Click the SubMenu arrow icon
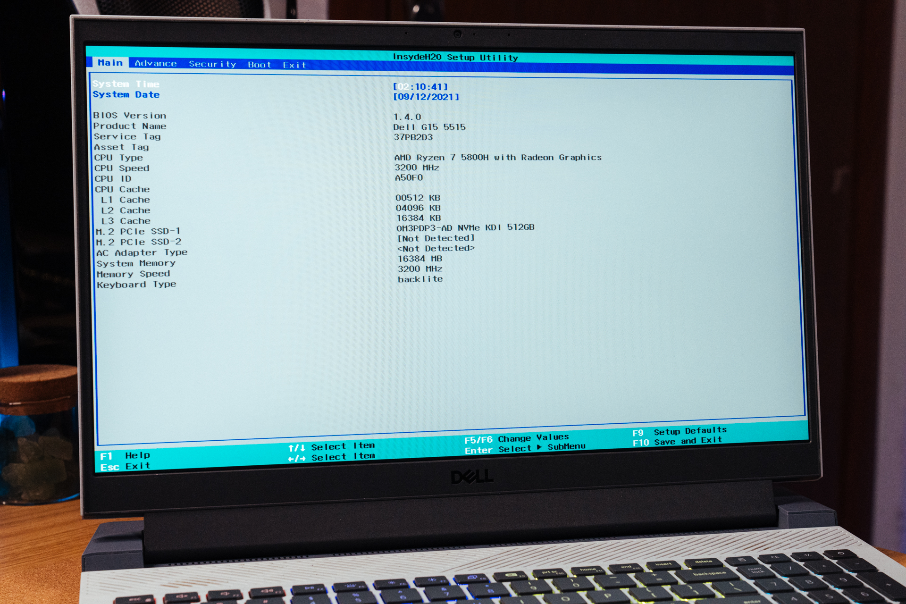 (539, 447)
